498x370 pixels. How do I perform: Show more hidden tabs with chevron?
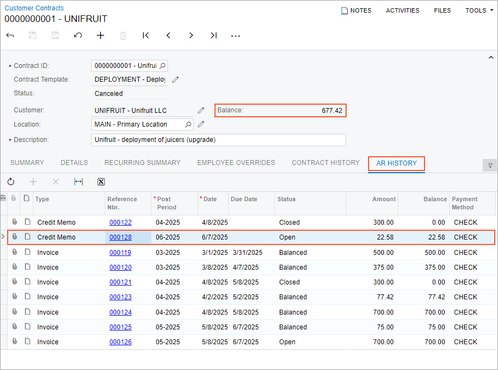[489, 165]
